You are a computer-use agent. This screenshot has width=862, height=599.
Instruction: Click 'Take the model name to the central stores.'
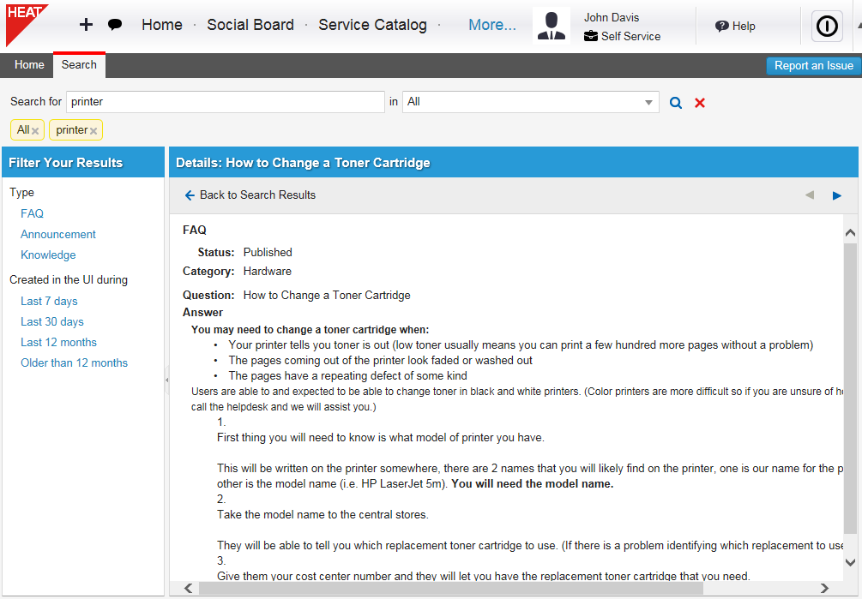322,514
